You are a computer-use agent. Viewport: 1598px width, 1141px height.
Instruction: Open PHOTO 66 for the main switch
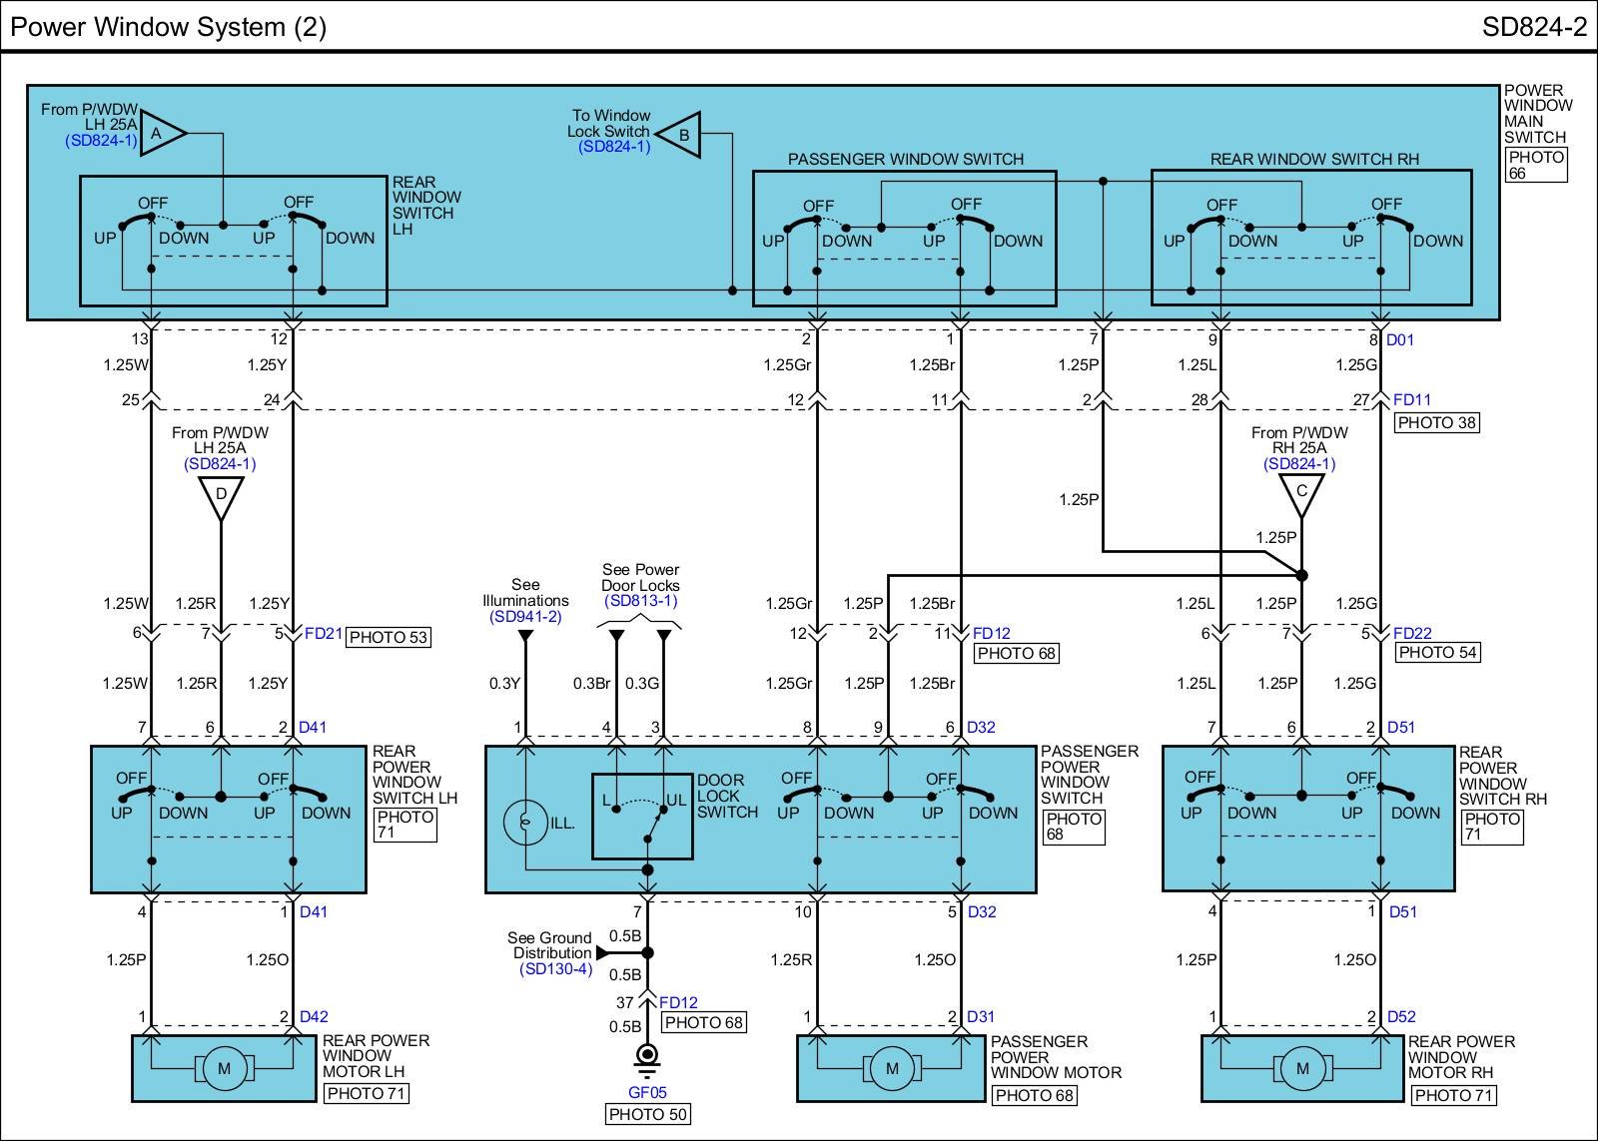tap(1536, 165)
